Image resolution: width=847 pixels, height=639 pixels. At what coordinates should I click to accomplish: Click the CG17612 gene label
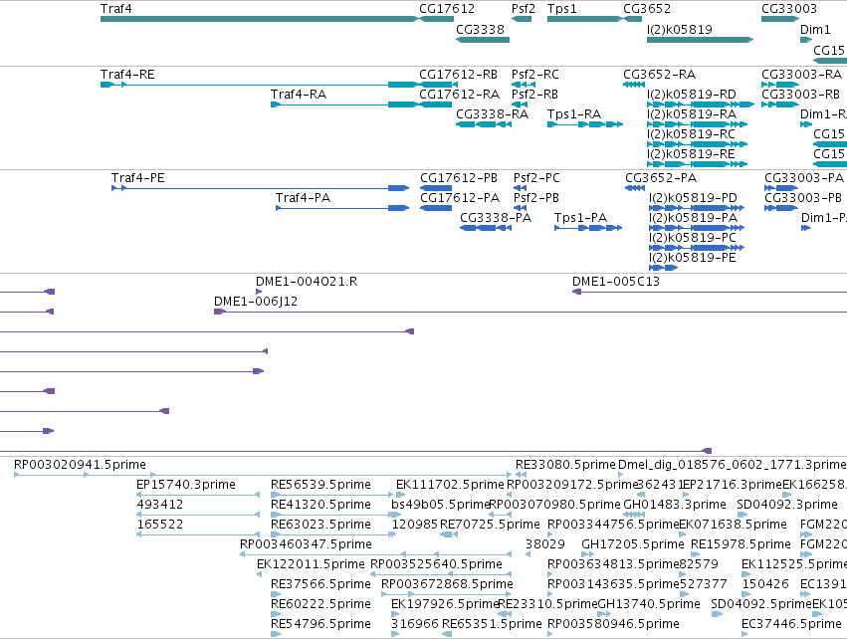(x=447, y=9)
